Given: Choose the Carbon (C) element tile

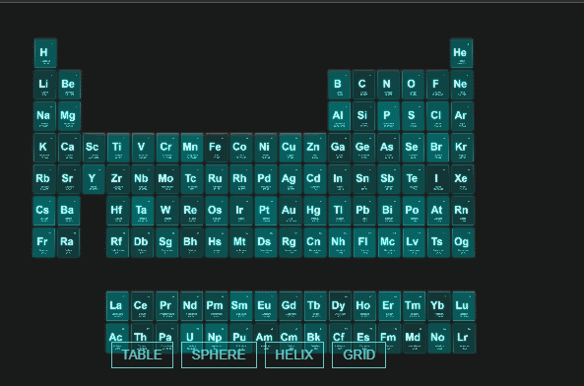Looking at the screenshot, I should click(363, 85).
